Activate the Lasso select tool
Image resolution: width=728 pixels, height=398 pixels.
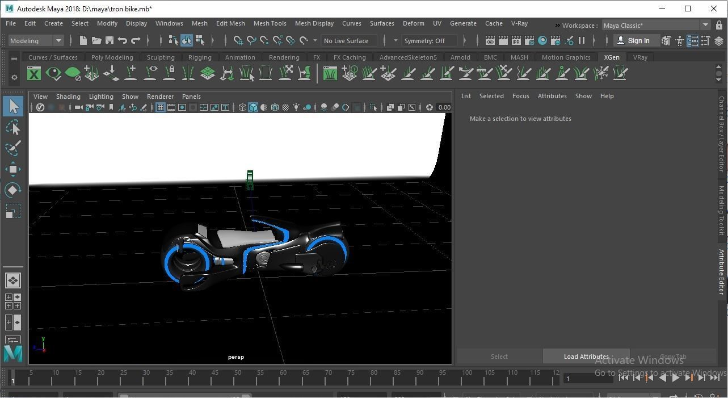(13, 127)
